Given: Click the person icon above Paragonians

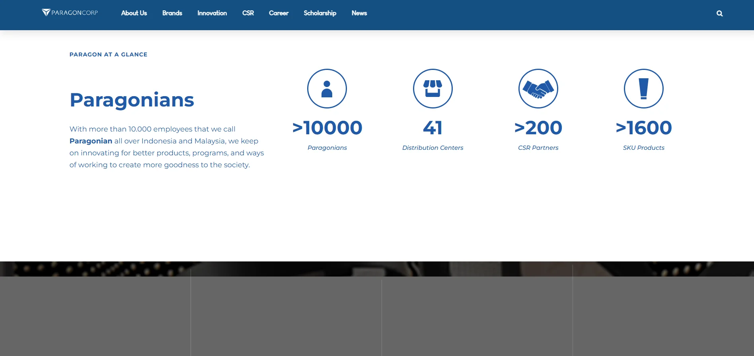Looking at the screenshot, I should click(x=327, y=89).
